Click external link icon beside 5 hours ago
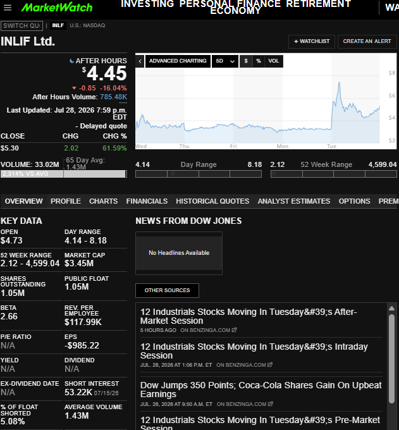The image size is (399, 430). [x=234, y=330]
